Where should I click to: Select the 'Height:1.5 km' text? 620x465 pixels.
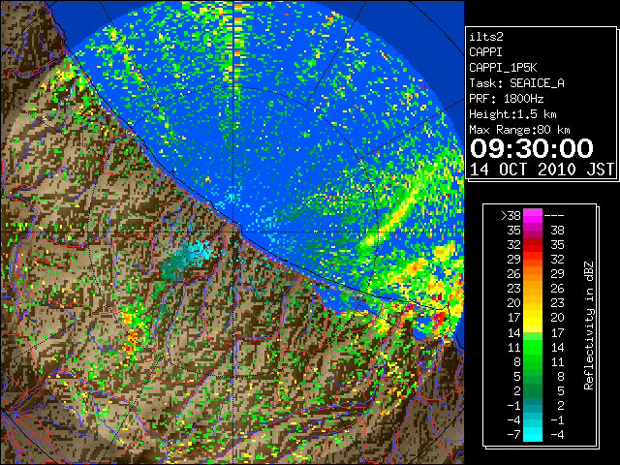[512, 114]
